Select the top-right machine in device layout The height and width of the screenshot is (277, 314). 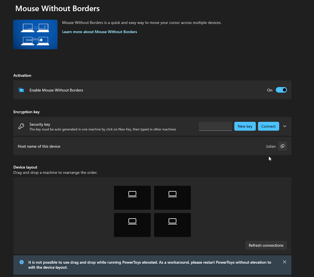coord(172,197)
